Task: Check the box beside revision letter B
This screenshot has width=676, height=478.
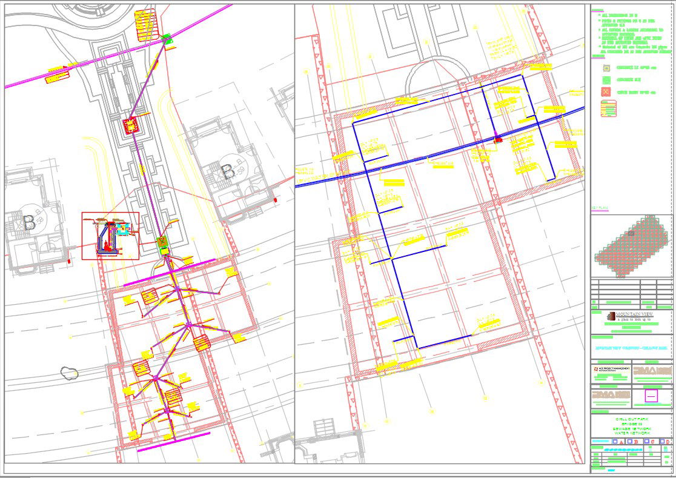Action: 629,442
